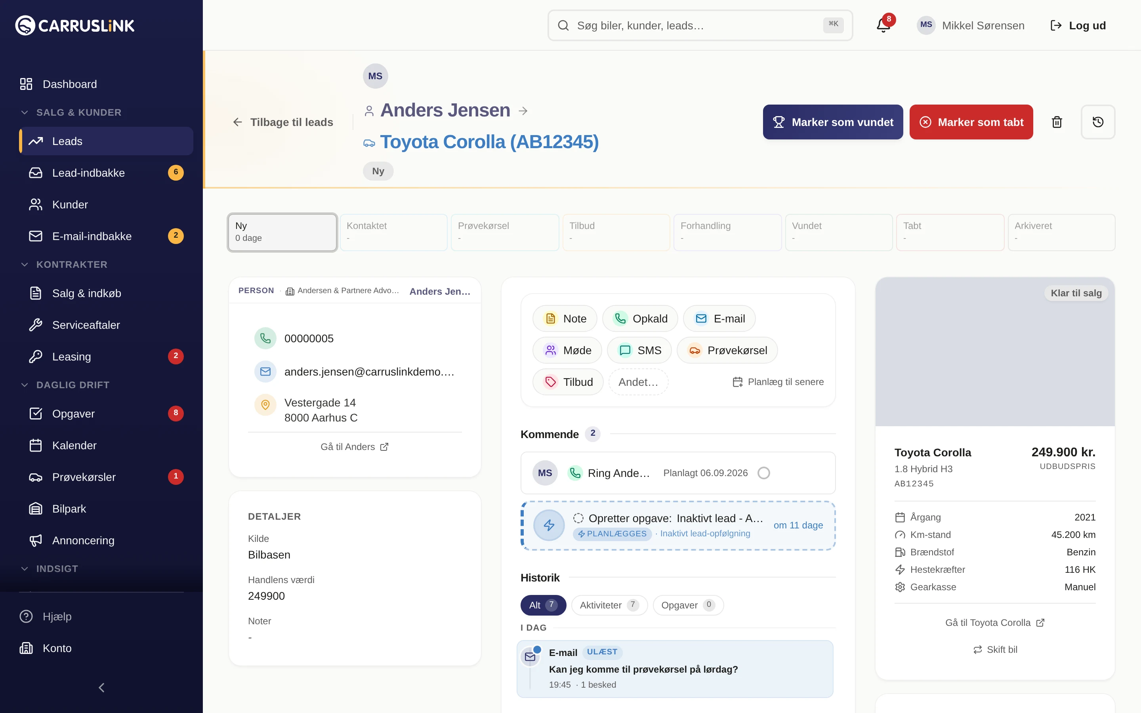
Task: Click the Toyota Corolla vehicle image placeholder
Action: [x=995, y=352]
